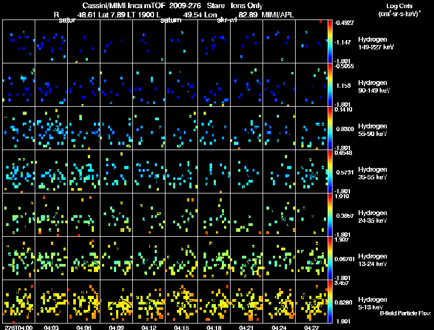Open the 90-149 keV panel at 04:12
The image size is (434, 330).
(149, 85)
